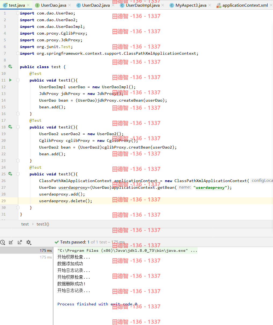
Task: Click 'UserDaoImpl userDao = new UserDaoImpl();' line
Action: [x=87, y=87]
